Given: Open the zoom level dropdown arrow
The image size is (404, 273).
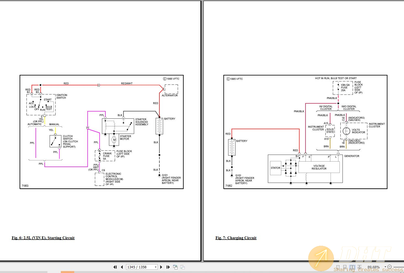Looking at the screenshot, I should click(385, 267).
